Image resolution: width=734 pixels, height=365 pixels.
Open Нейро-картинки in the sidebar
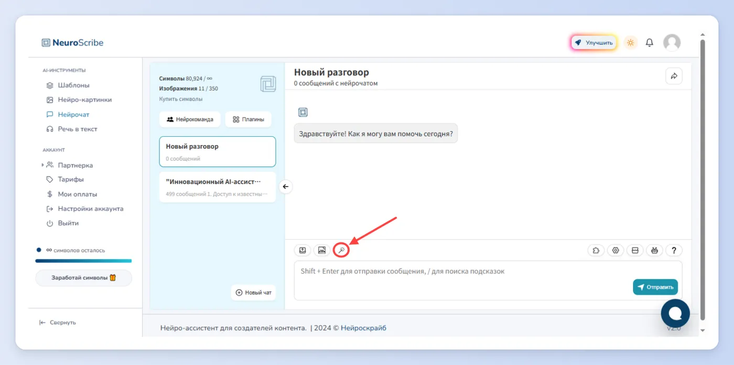pos(79,100)
